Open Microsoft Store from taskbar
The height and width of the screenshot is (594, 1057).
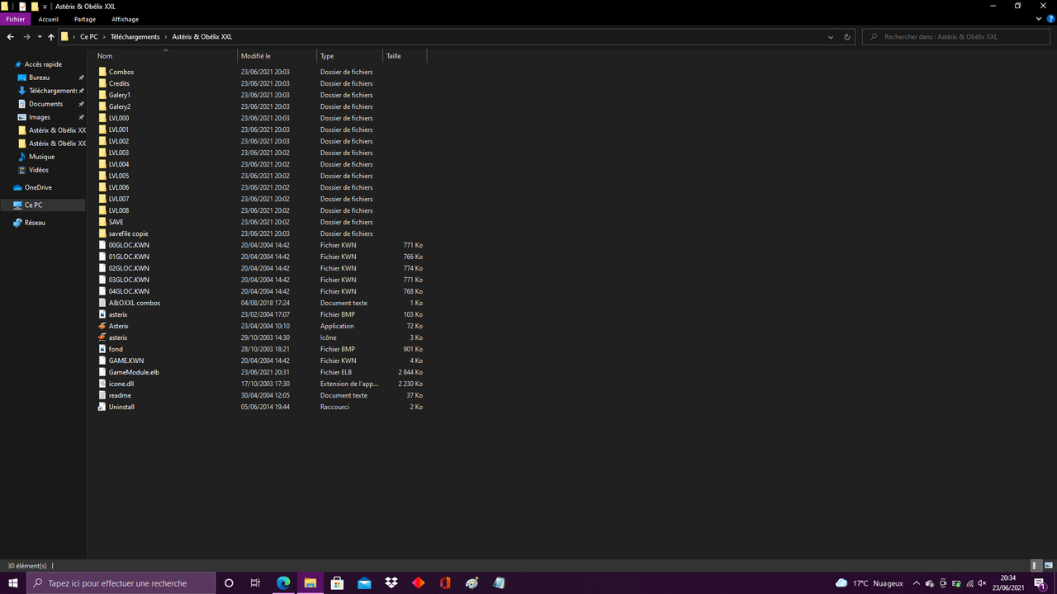337,583
